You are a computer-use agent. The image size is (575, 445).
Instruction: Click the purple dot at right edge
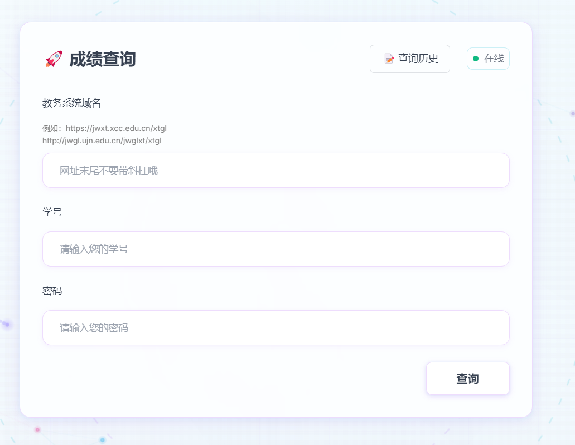coord(572,114)
